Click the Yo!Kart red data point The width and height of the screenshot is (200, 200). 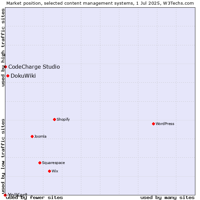point(5,195)
